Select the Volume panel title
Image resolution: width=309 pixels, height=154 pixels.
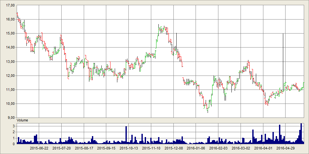22,120
